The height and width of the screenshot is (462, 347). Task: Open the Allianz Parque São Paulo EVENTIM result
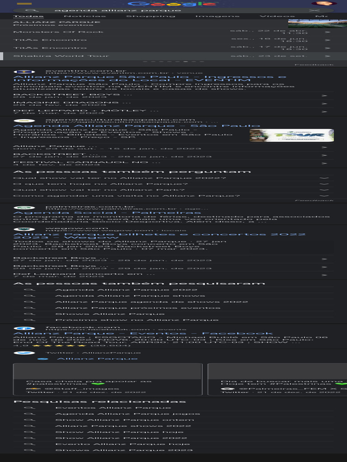click(150, 79)
